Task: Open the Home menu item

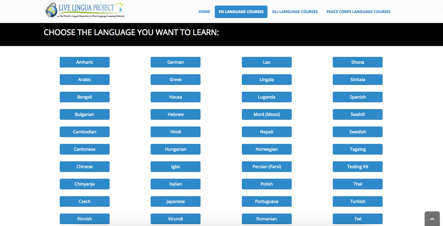Action: coord(204,12)
